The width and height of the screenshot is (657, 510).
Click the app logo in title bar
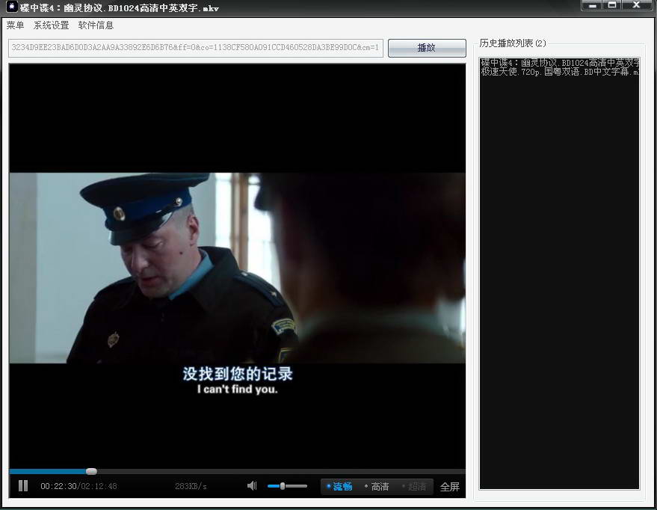tap(11, 6)
